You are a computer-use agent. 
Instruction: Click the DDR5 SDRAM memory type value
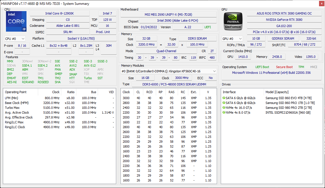[197, 38]
